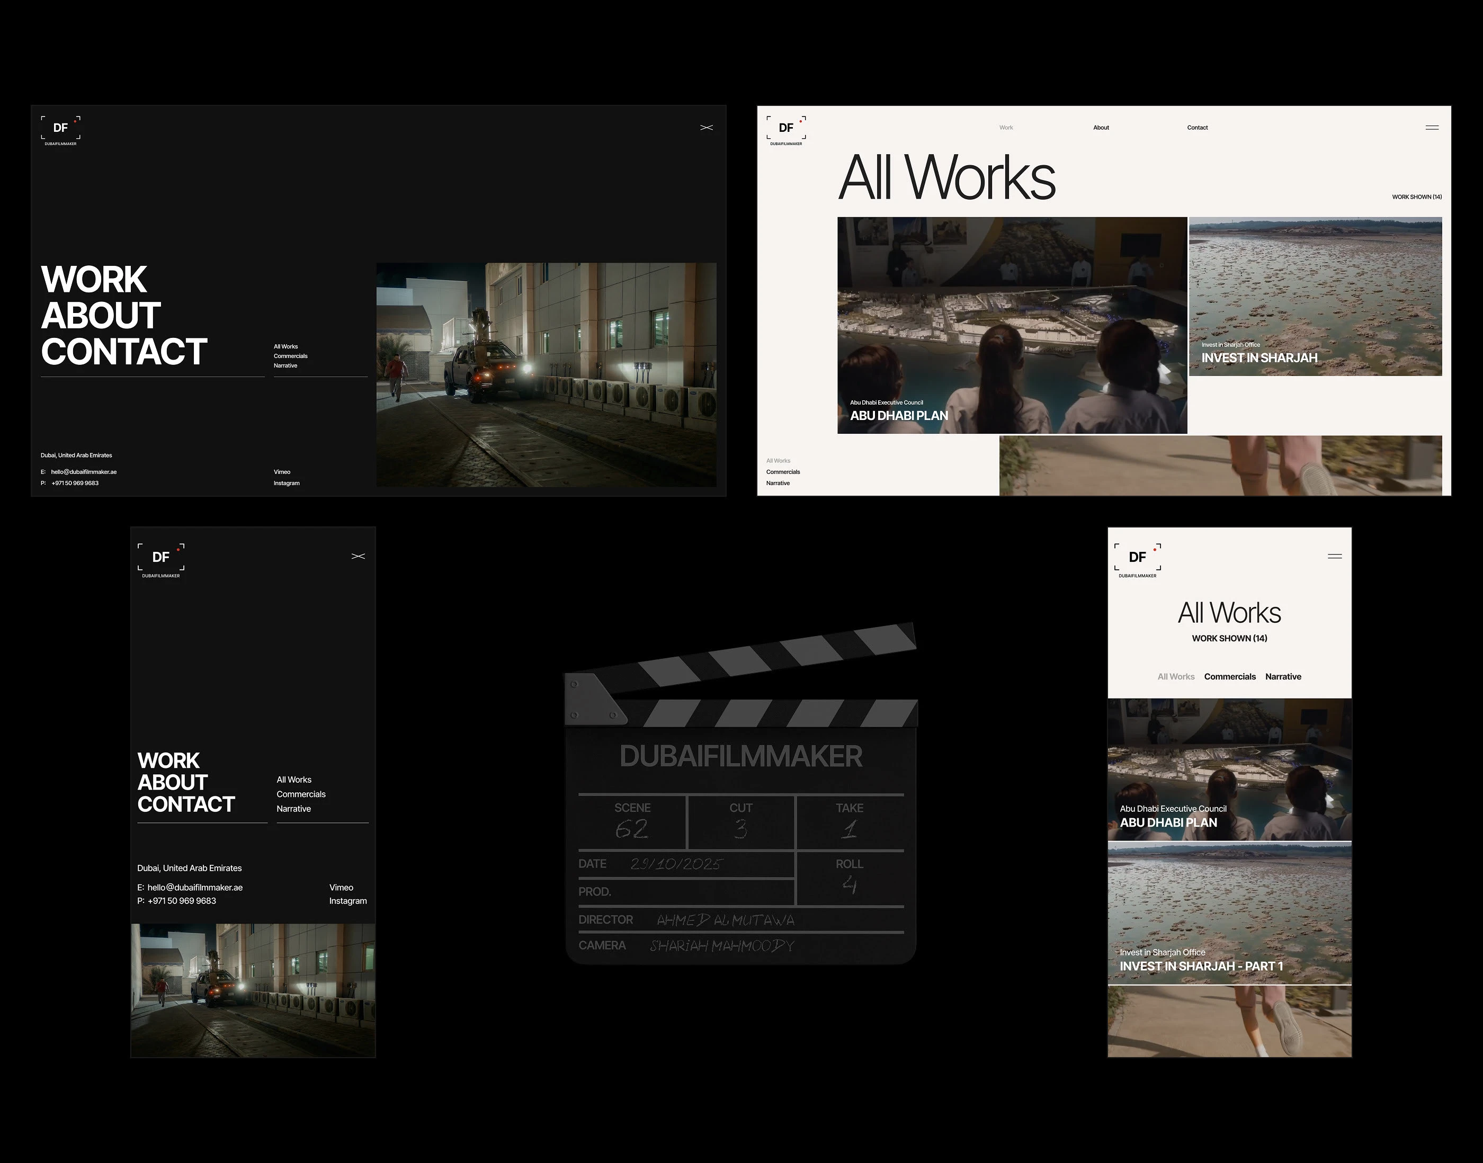The image size is (1483, 1163).
Task: Click DF logo on All Works desktop page
Action: tap(786, 129)
